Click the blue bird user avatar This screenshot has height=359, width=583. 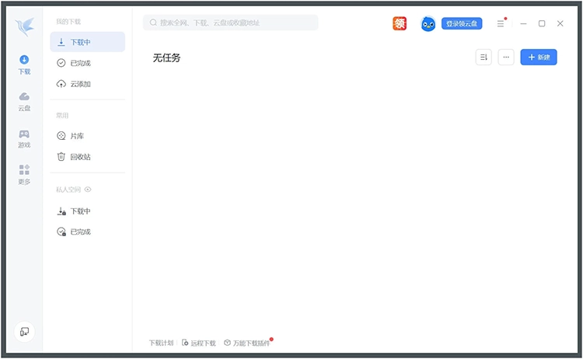point(428,24)
